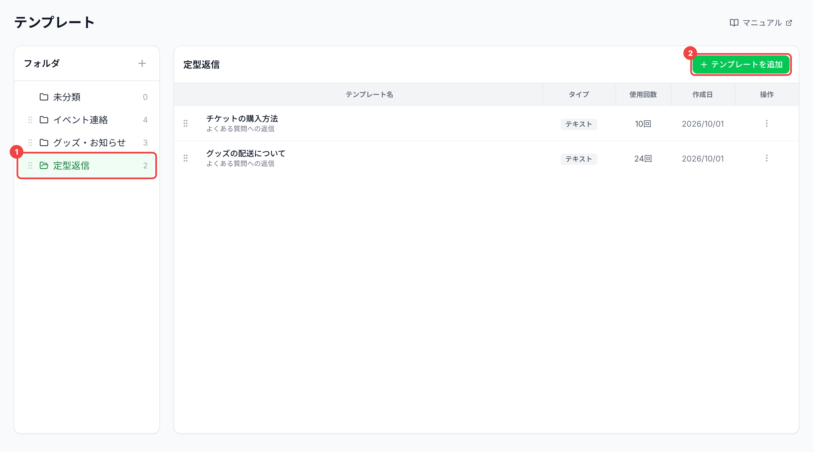This screenshot has width=813, height=452.
Task: Click the 2026/10/01 date in グッズの配送について row
Action: 703,159
